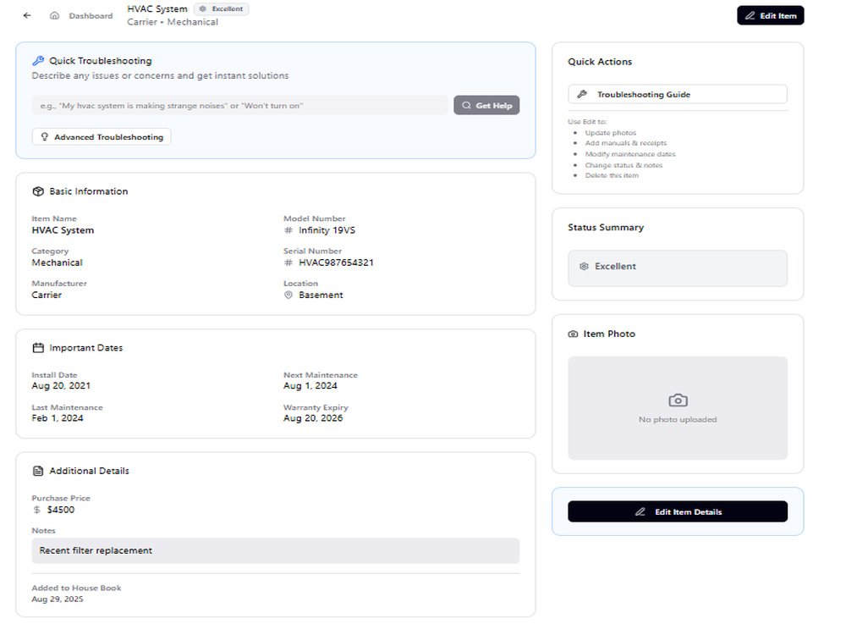Click the last maintenance date Feb 1, 2024
Image resolution: width=846 pixels, height=635 pixels.
[58, 418]
